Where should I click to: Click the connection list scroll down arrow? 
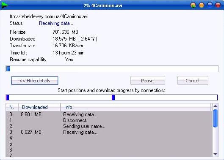coord(215,154)
